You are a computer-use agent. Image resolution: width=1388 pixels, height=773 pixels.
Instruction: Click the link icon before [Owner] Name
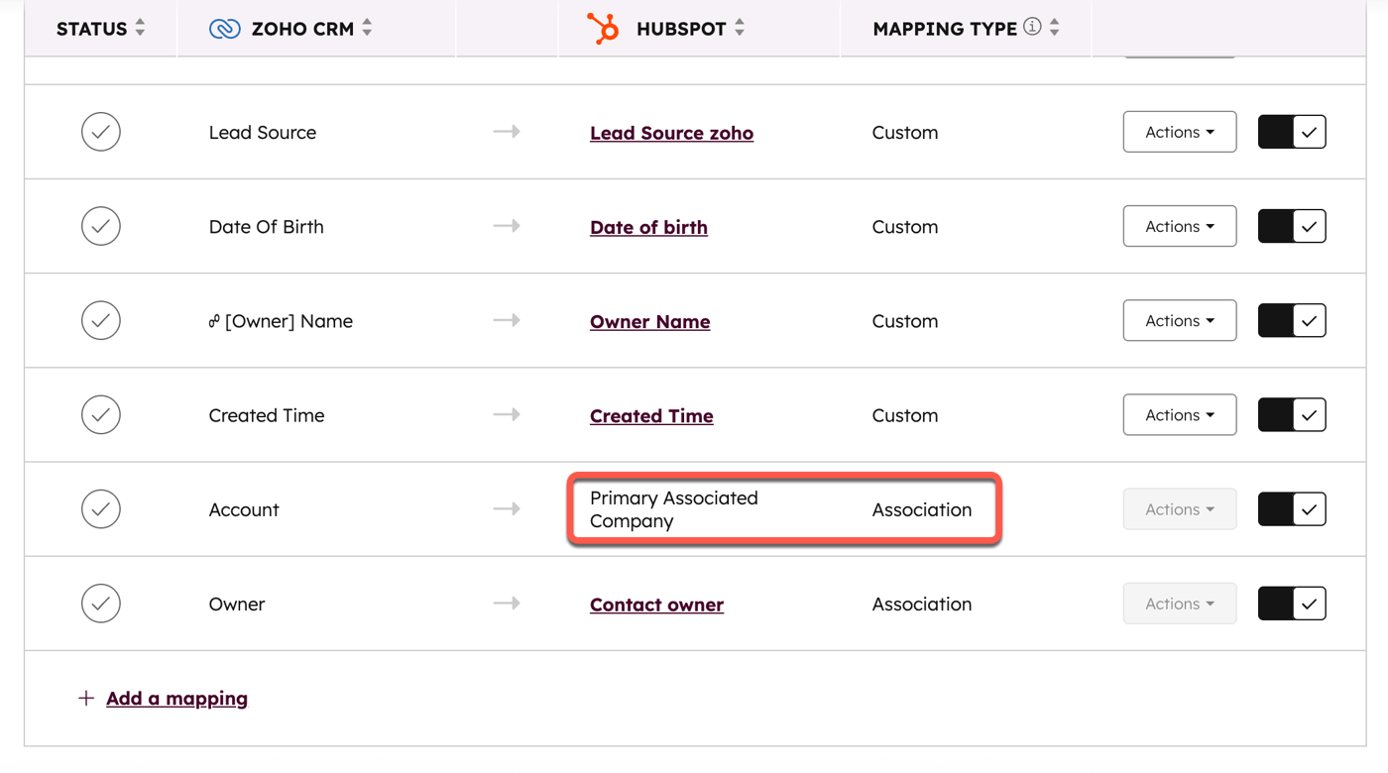pos(214,321)
